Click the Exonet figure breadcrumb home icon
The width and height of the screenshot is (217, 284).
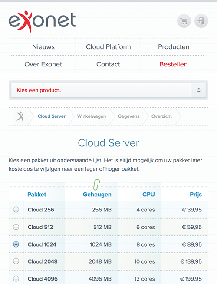point(20,116)
